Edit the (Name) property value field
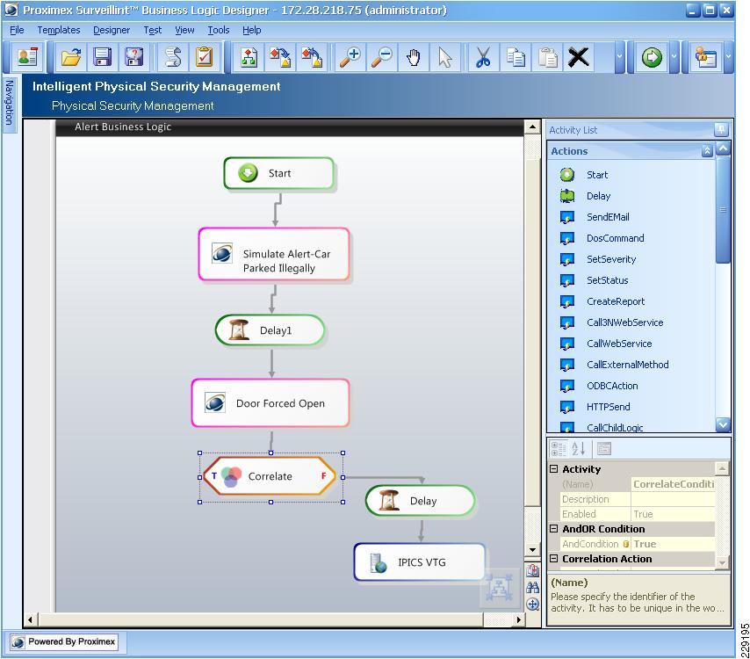The width and height of the screenshot is (750, 659). pos(673,484)
